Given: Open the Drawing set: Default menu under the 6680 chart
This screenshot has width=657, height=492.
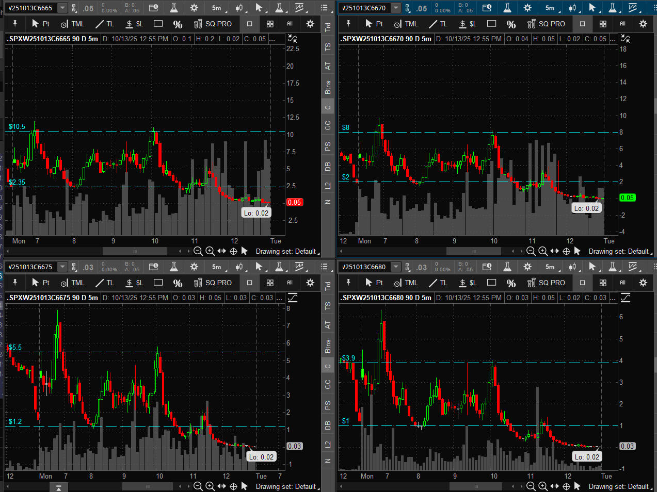Looking at the screenshot, I should [x=619, y=486].
